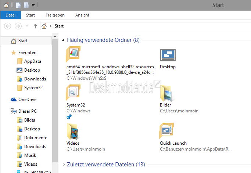Viewport: 251px width, 173px height.
Task: Open Dokumente under Dieser PC
Action: (x=36, y=138)
